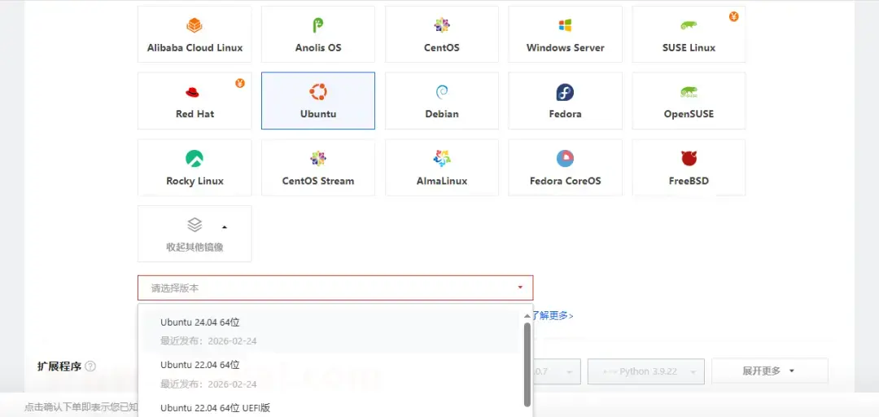Image resolution: width=879 pixels, height=417 pixels.
Task: Click the paid badge on SUSE Linux
Action: (734, 17)
